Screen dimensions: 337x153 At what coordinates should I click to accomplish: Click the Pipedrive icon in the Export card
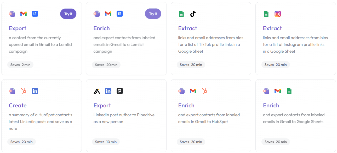tap(120, 91)
